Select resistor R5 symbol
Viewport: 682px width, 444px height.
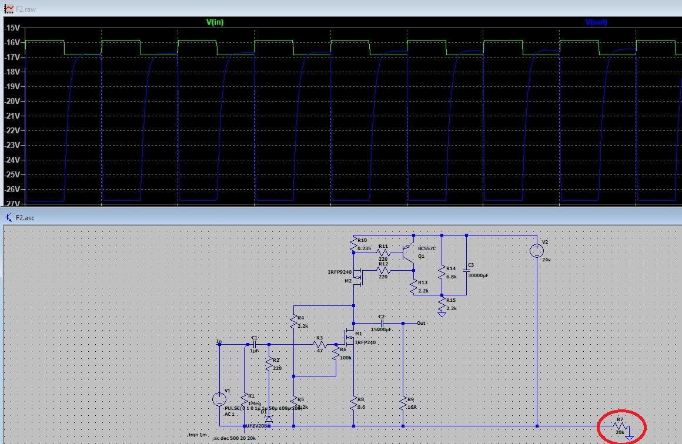(293, 403)
